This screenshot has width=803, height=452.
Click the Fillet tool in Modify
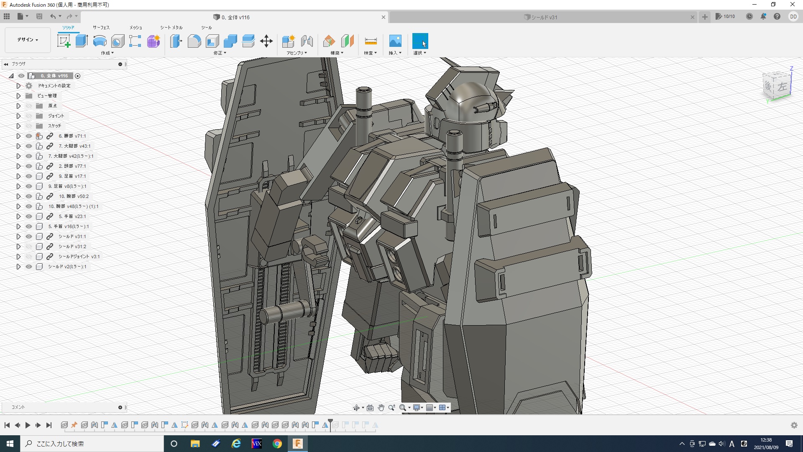point(194,41)
